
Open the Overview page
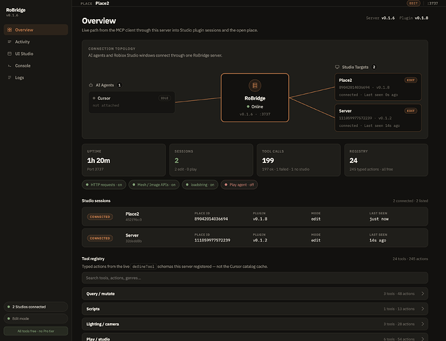[36, 30]
